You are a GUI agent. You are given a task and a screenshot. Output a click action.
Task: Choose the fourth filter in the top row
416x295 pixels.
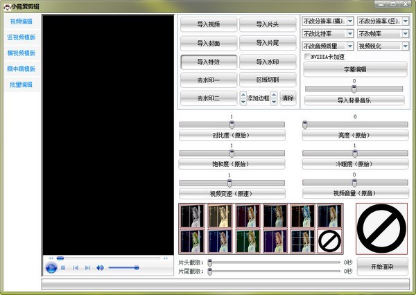pos(275,216)
